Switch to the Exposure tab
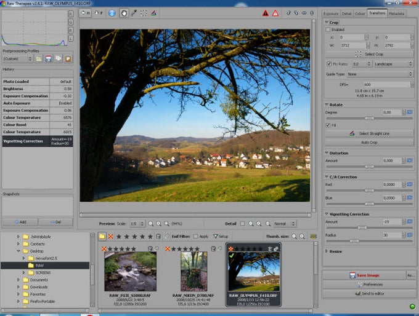Image resolution: width=419 pixels, height=316 pixels. pos(331,13)
